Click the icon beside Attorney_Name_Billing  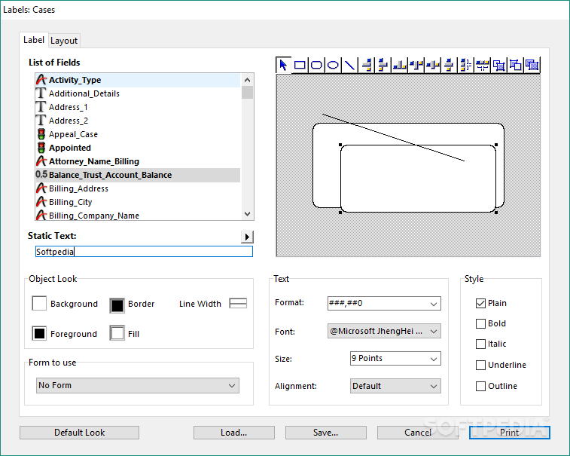41,161
